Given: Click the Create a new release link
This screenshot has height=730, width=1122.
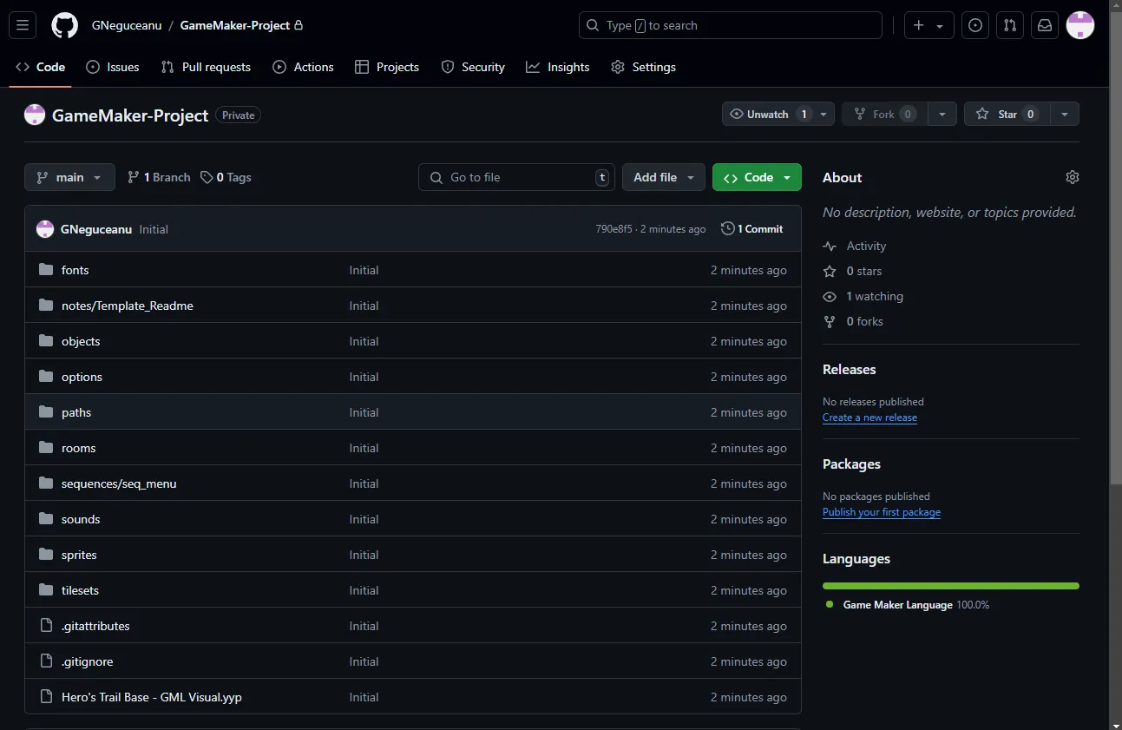Looking at the screenshot, I should (x=869, y=418).
